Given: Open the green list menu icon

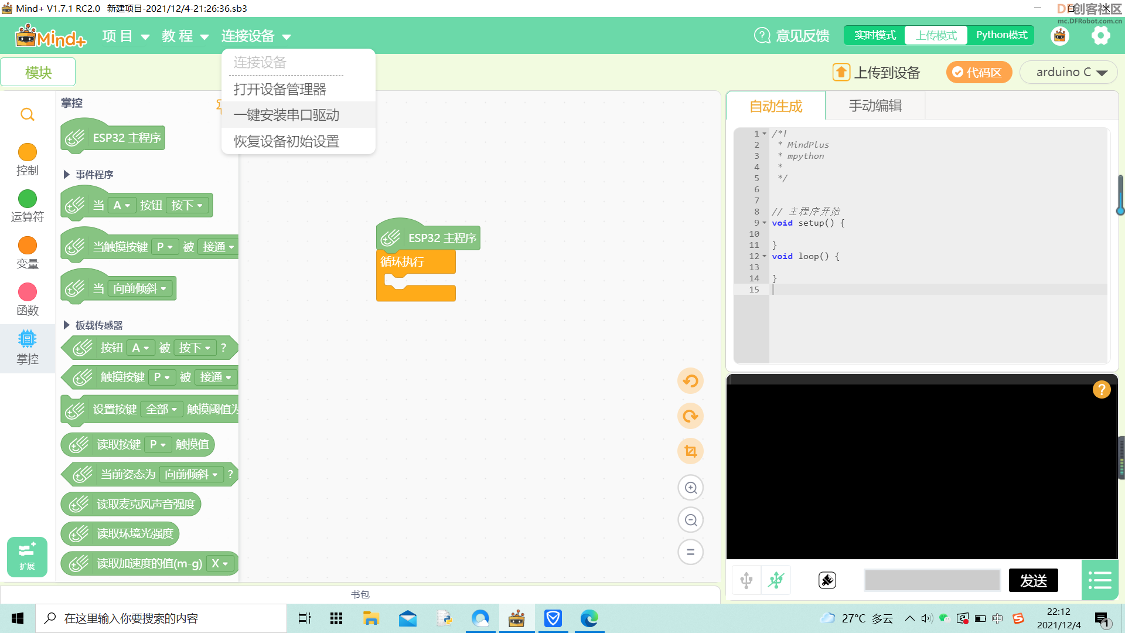Looking at the screenshot, I should click(1100, 580).
